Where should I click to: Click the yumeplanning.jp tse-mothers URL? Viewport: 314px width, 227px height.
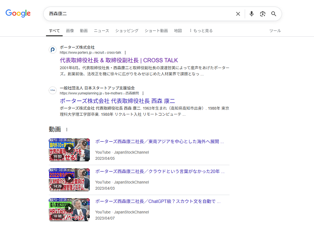tap(99, 93)
